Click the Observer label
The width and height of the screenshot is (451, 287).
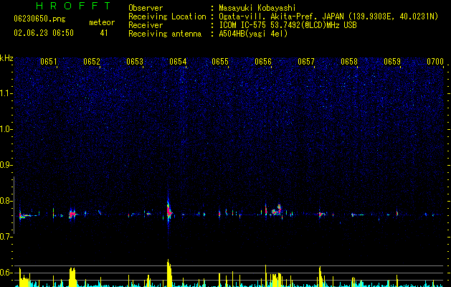(146, 8)
